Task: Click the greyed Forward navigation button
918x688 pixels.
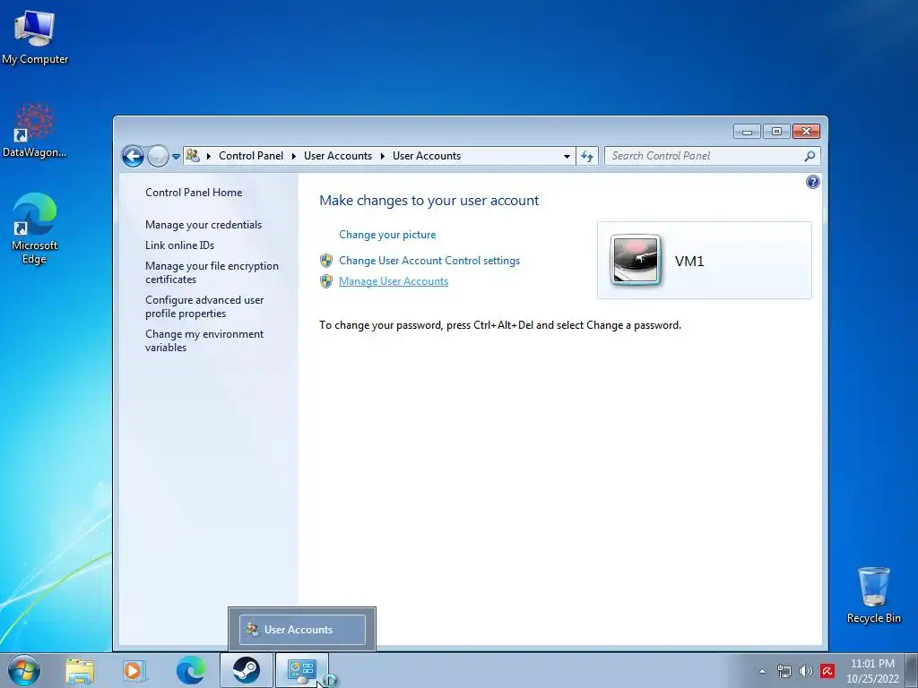Action: tap(158, 156)
